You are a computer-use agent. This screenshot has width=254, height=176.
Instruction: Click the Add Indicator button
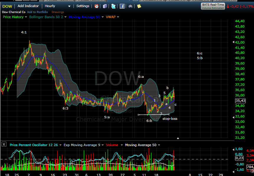(x=28, y=6)
